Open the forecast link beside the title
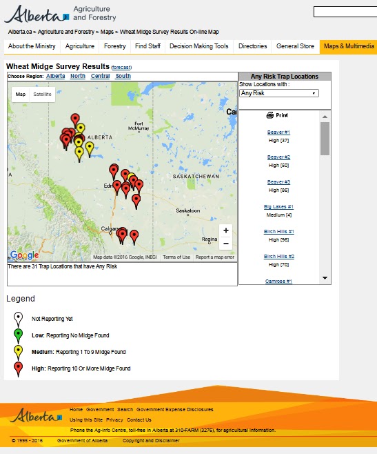Viewport: 377px width, 454px height. tap(121, 68)
